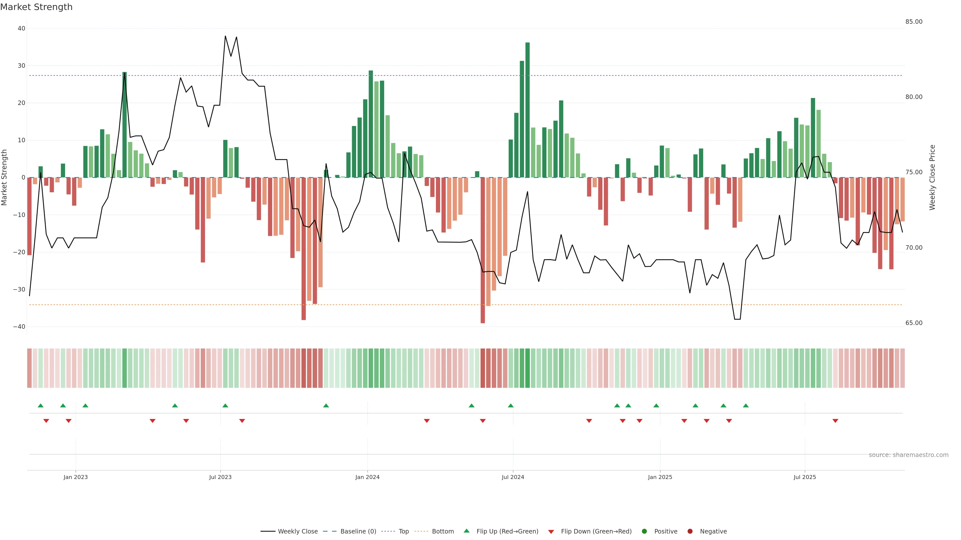The height and width of the screenshot is (540, 961).
Task: Click the green Flip Up legend triangle
Action: coord(466,531)
